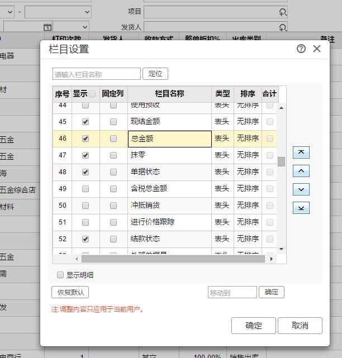The image size is (342, 358).
Task: Check 显示 for 进行价格跟踪 row
Action: [x=85, y=222]
